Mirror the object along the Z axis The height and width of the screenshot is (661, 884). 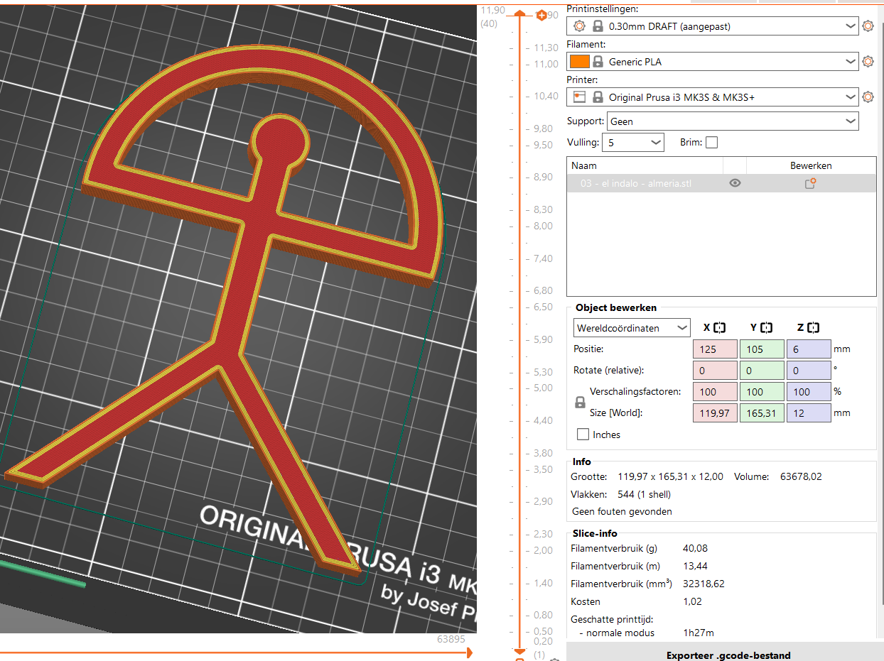pos(814,328)
